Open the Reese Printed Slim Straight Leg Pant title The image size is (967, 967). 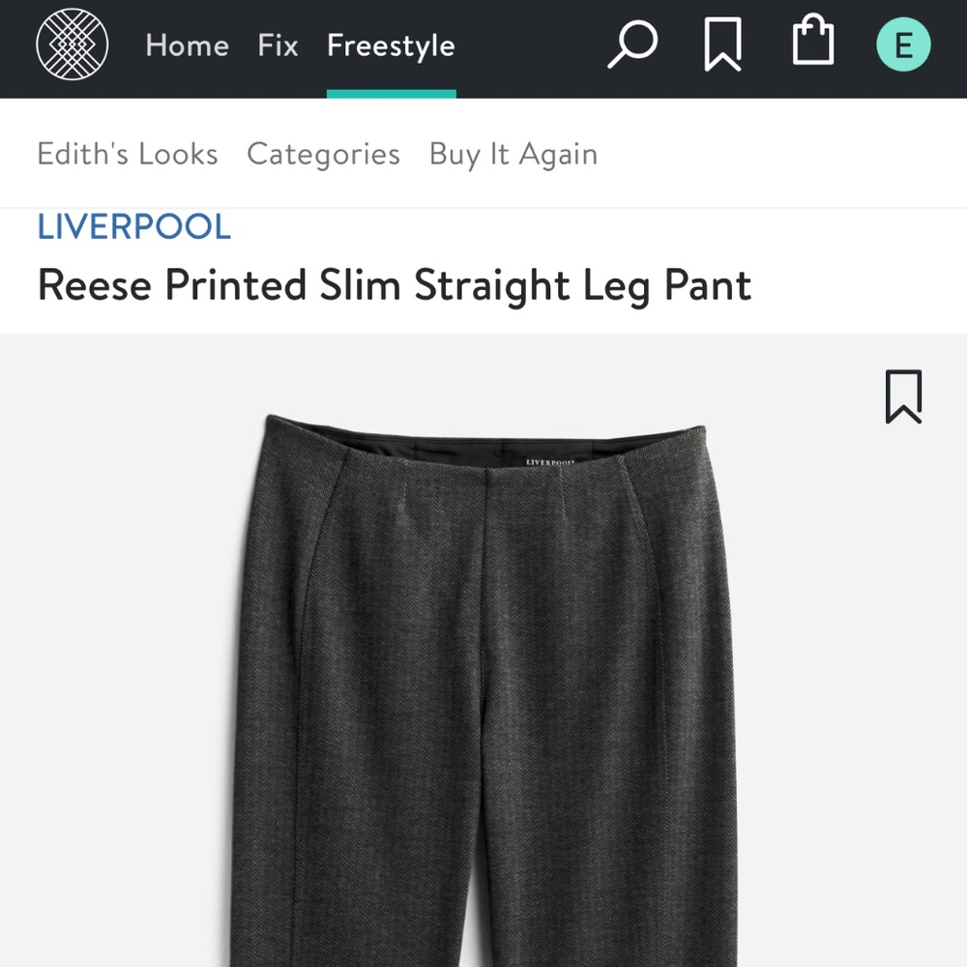[x=394, y=284]
